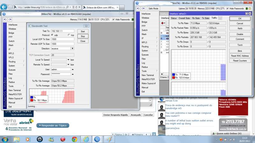Toggle Hide Passwords in WinBox v5.11
Screen dimensions: 255x143
click(x=227, y=9)
